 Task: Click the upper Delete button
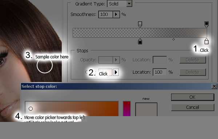click(x=193, y=60)
